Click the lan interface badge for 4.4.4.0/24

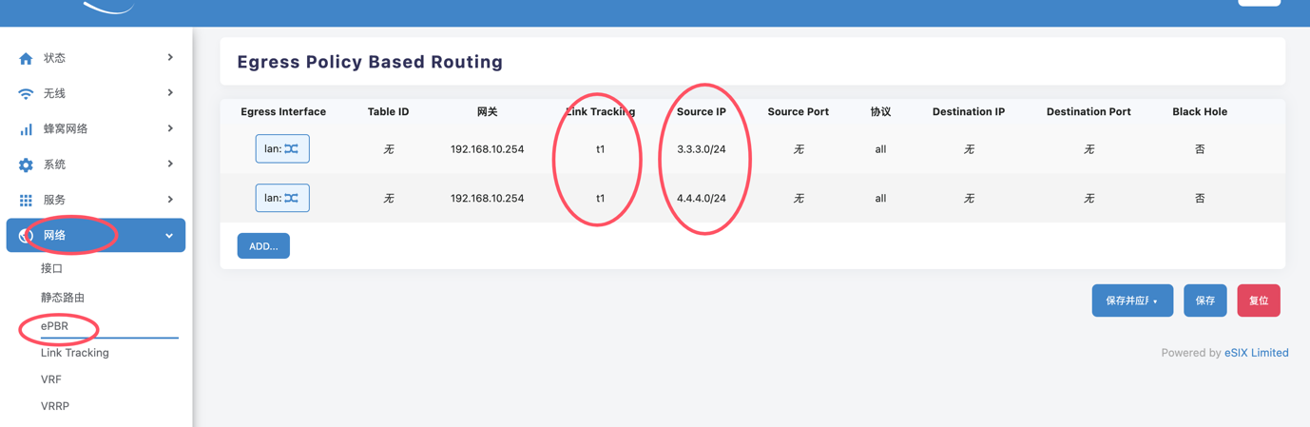click(282, 198)
